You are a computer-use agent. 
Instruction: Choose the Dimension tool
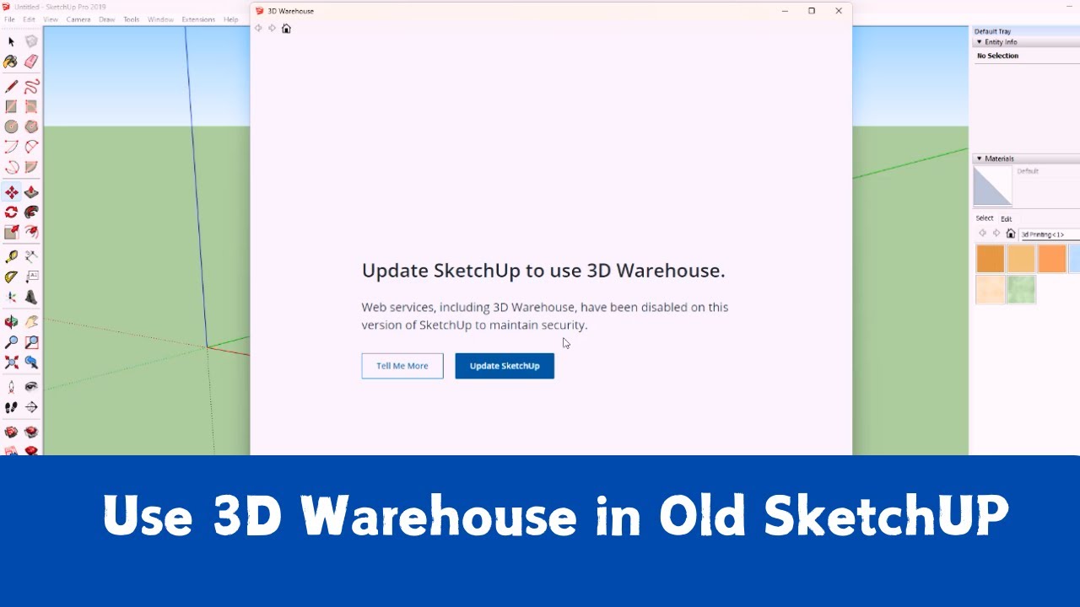click(31, 256)
